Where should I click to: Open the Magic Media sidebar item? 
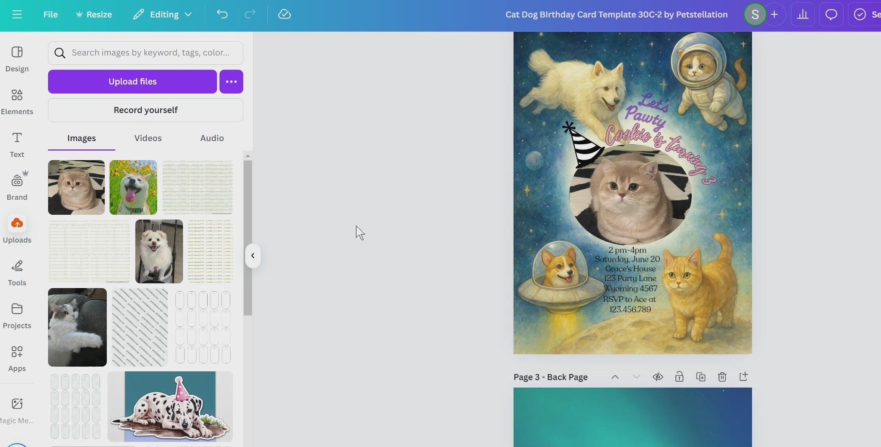point(17,411)
